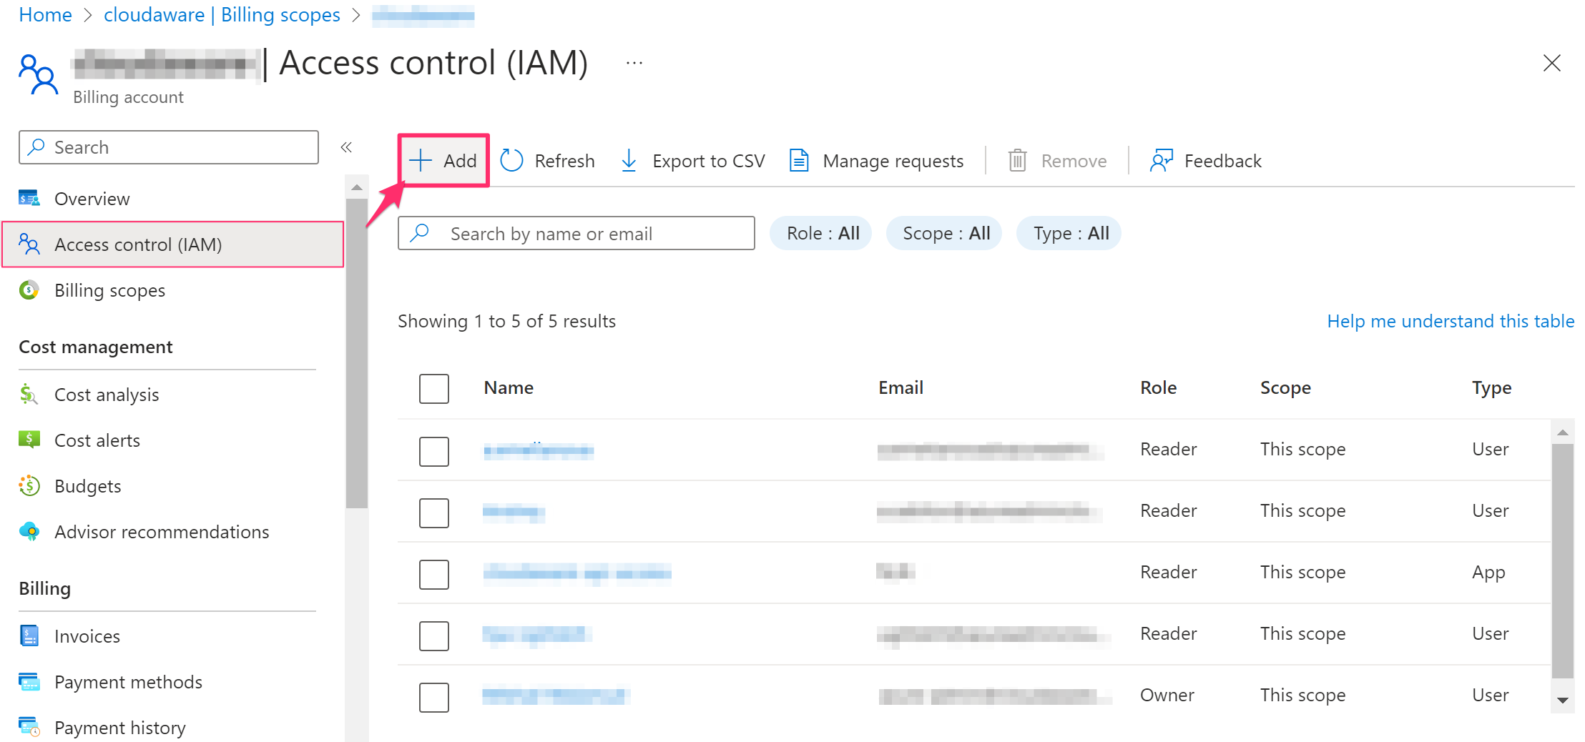Click Home in the breadcrumb
Image resolution: width=1585 pixels, height=742 pixels.
[x=45, y=15]
